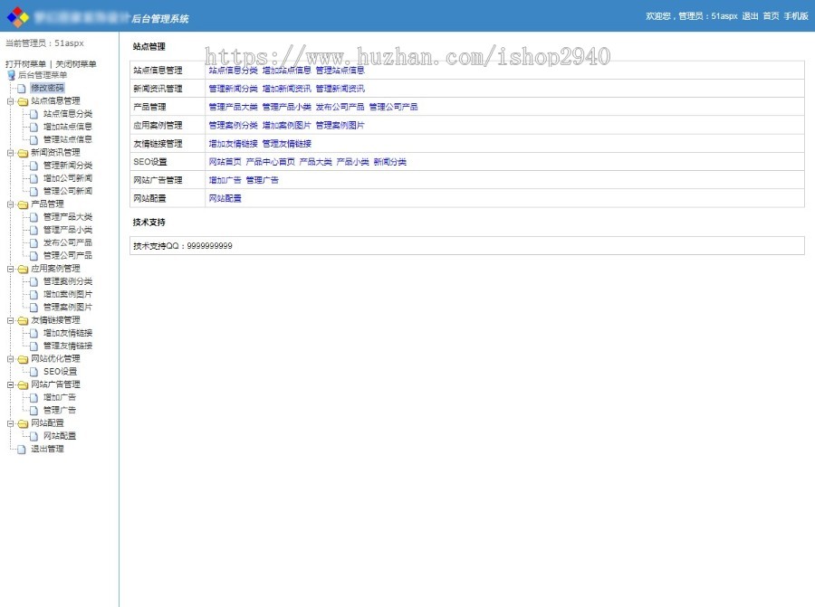The width and height of the screenshot is (815, 607).
Task: Open 首页 from the top menu
Action: tap(772, 15)
